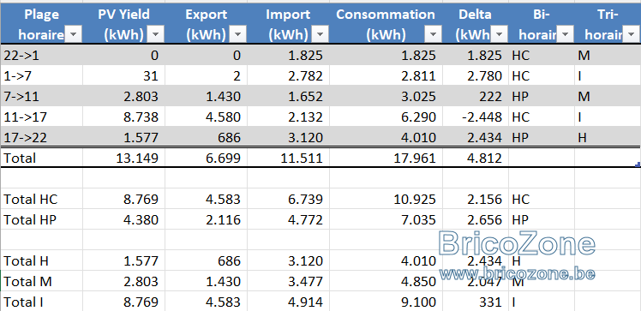Select the 17->22 Tri-horaire cell H

tap(608, 137)
